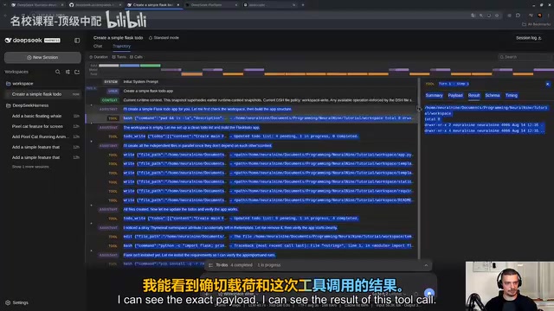554x311 pixels.
Task: Click the Turn 1 Step 1 badge
Action: tap(454, 84)
